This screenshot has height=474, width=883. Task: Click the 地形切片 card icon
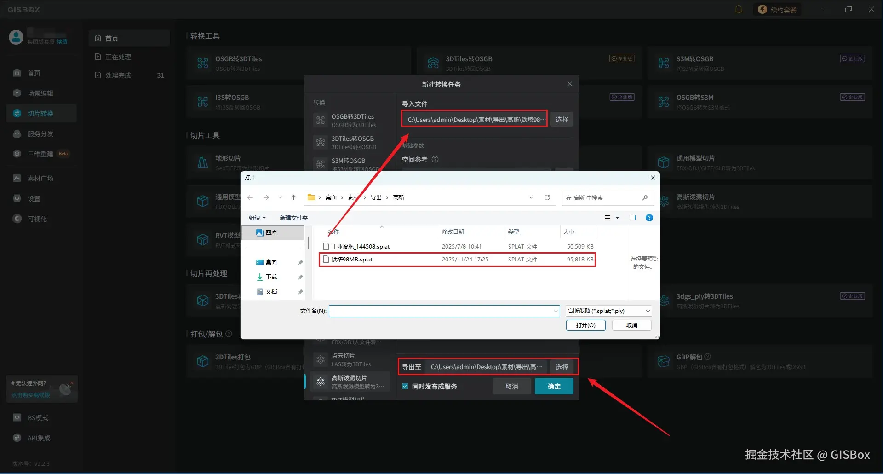point(203,162)
